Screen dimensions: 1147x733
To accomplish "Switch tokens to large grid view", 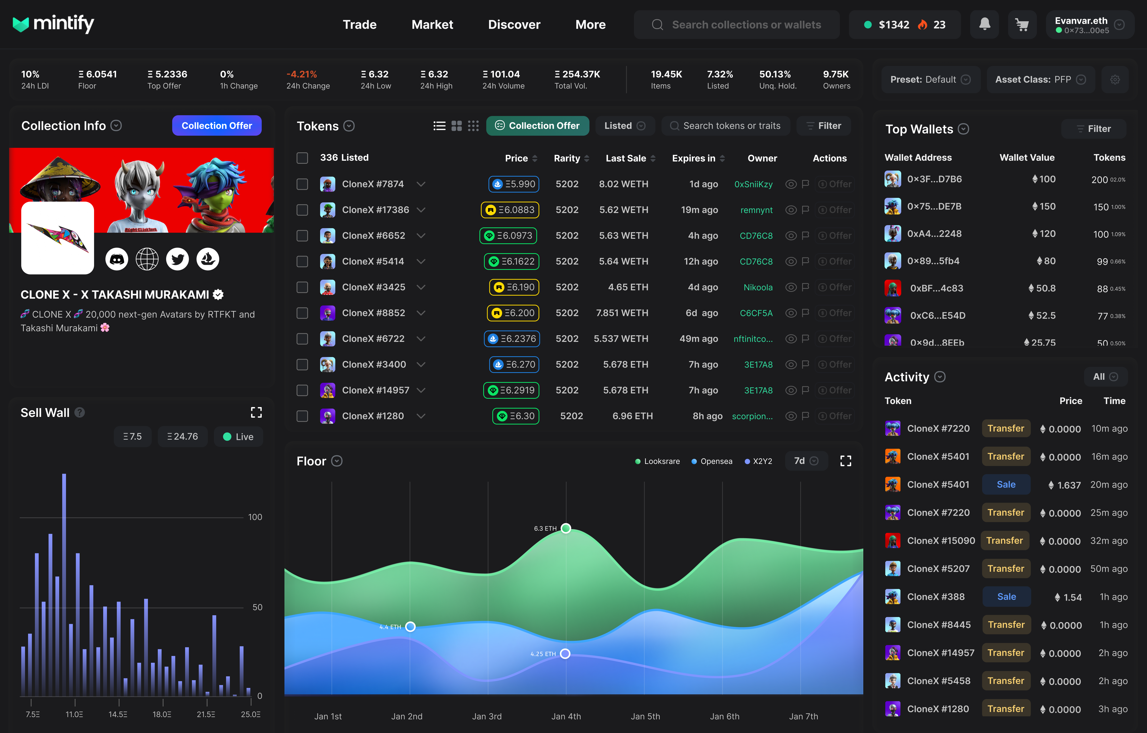I will coord(456,126).
